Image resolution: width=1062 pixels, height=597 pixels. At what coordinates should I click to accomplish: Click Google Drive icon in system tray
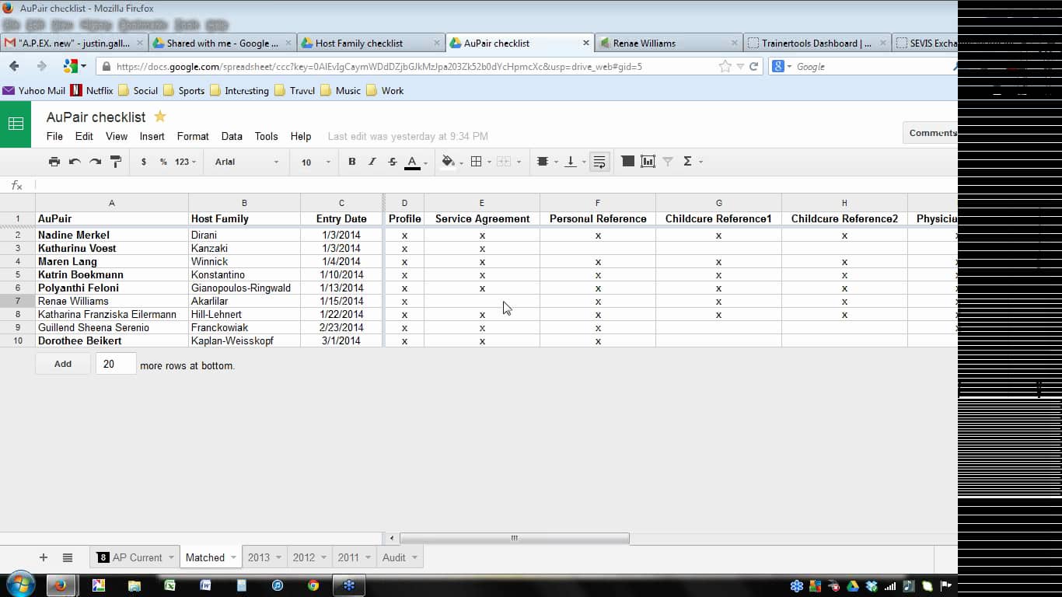coord(853,586)
